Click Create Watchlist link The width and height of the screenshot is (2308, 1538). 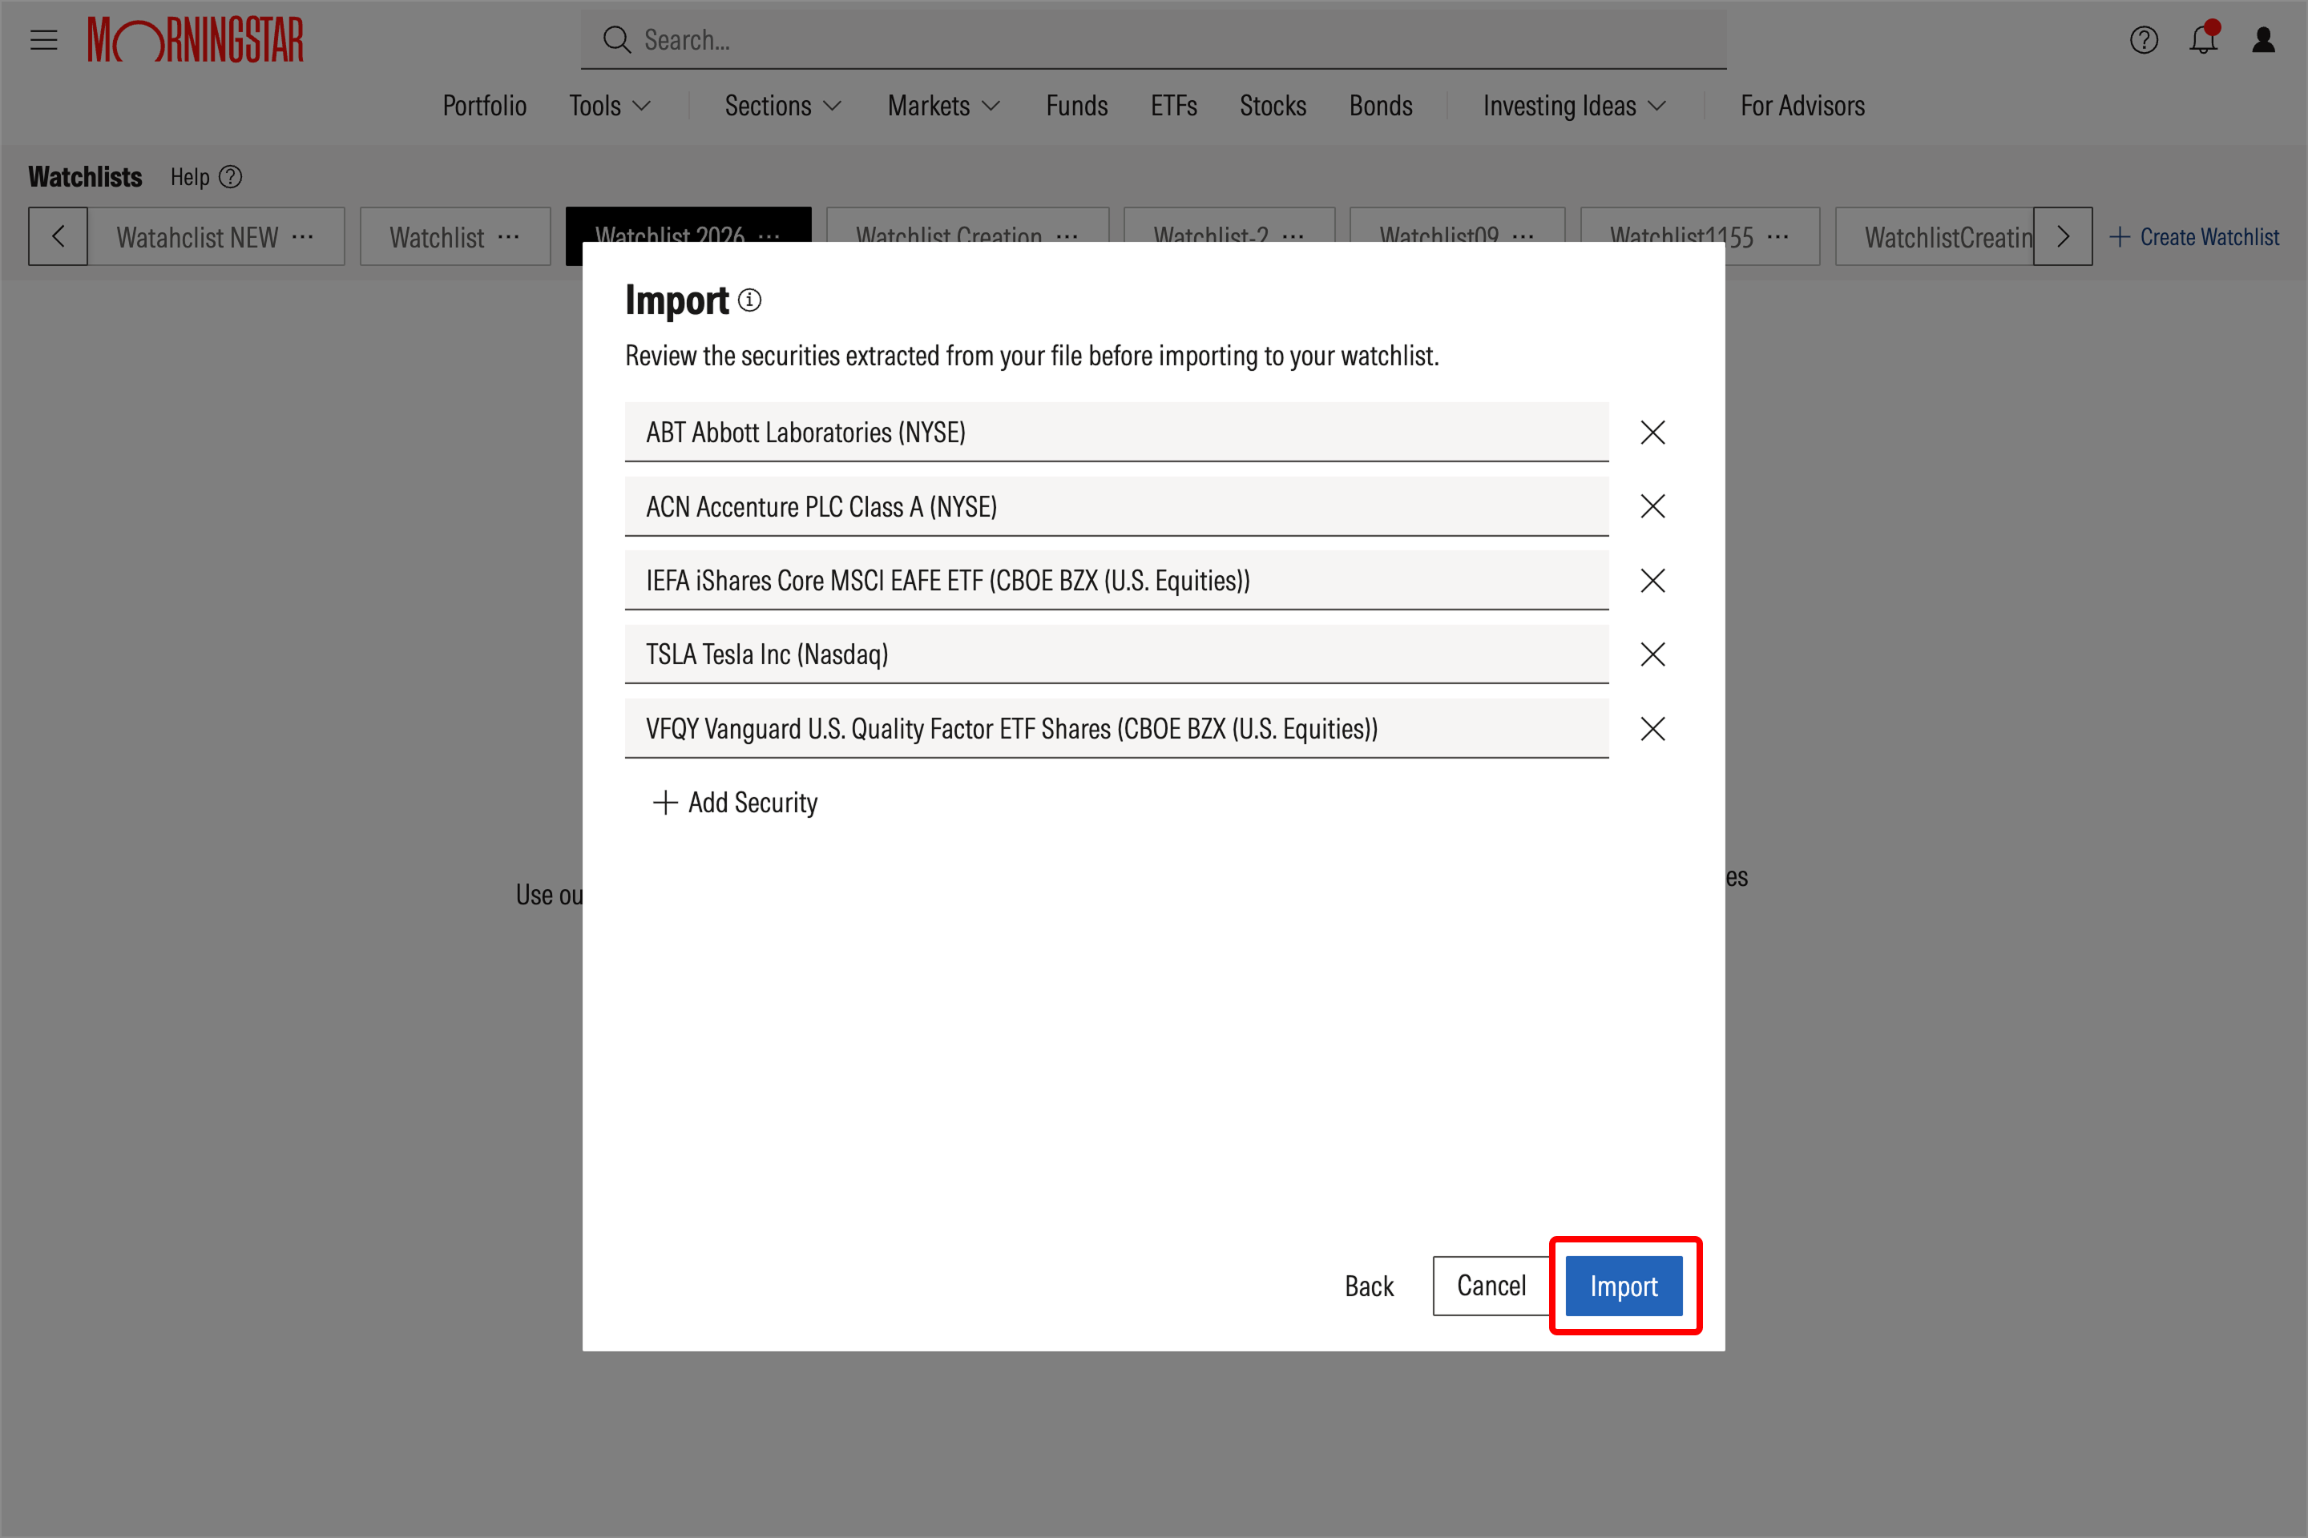2194,236
